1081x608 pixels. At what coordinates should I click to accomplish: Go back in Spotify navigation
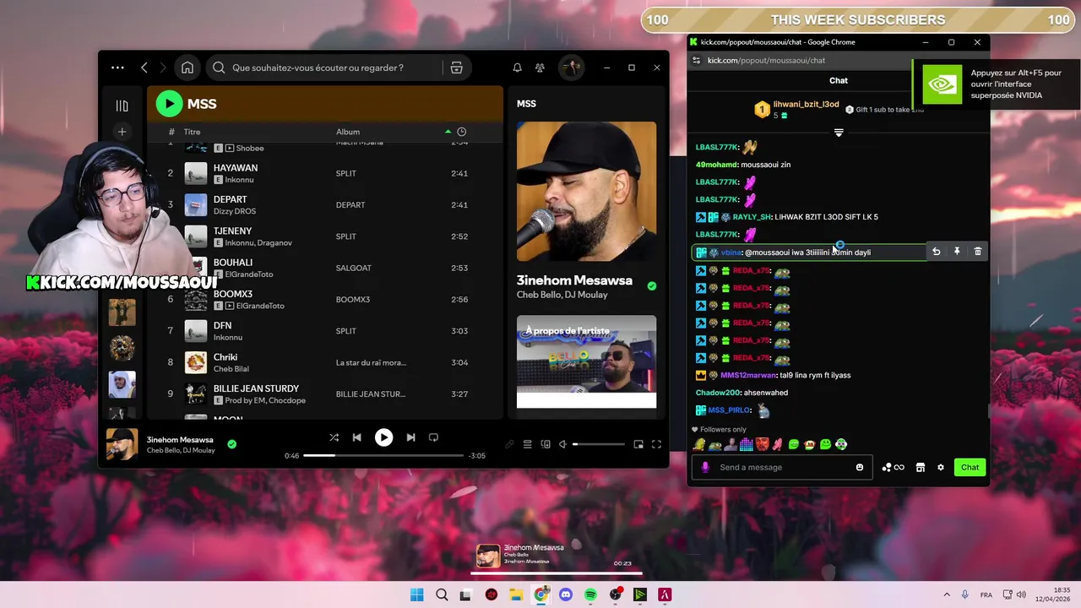pyautogui.click(x=144, y=68)
